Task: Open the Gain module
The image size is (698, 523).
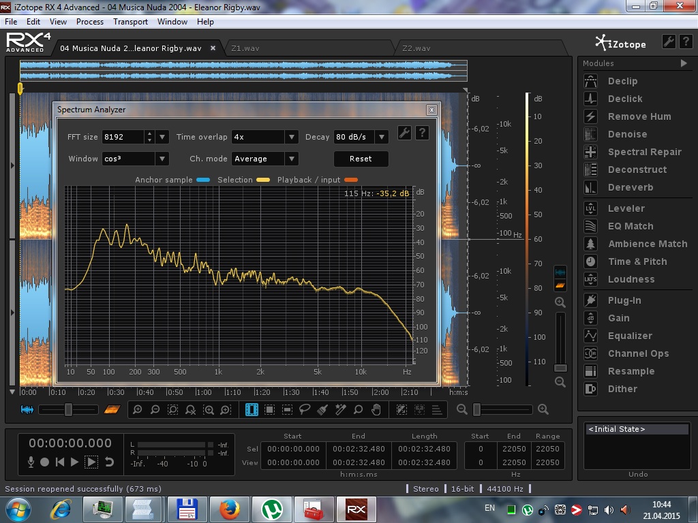Action: point(619,318)
